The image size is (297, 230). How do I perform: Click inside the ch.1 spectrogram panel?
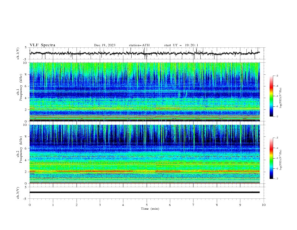coord(144,92)
